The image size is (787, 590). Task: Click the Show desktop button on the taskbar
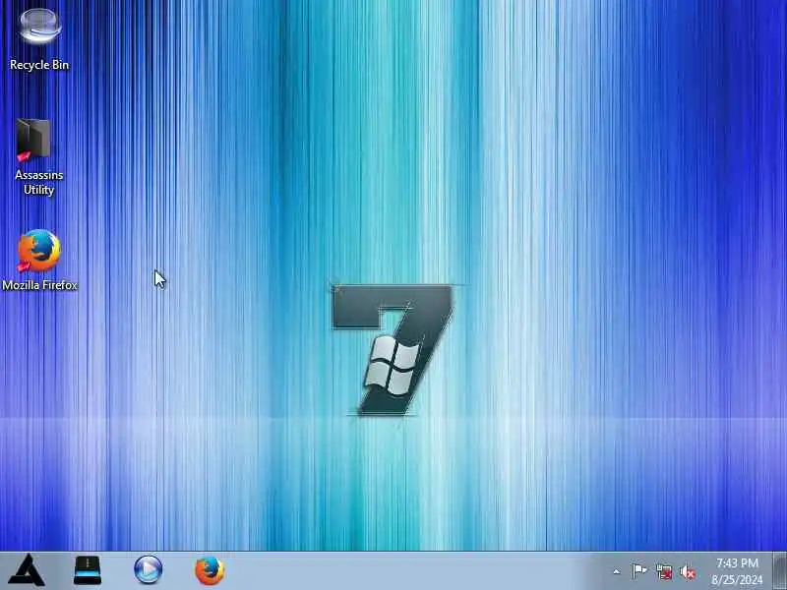780,570
